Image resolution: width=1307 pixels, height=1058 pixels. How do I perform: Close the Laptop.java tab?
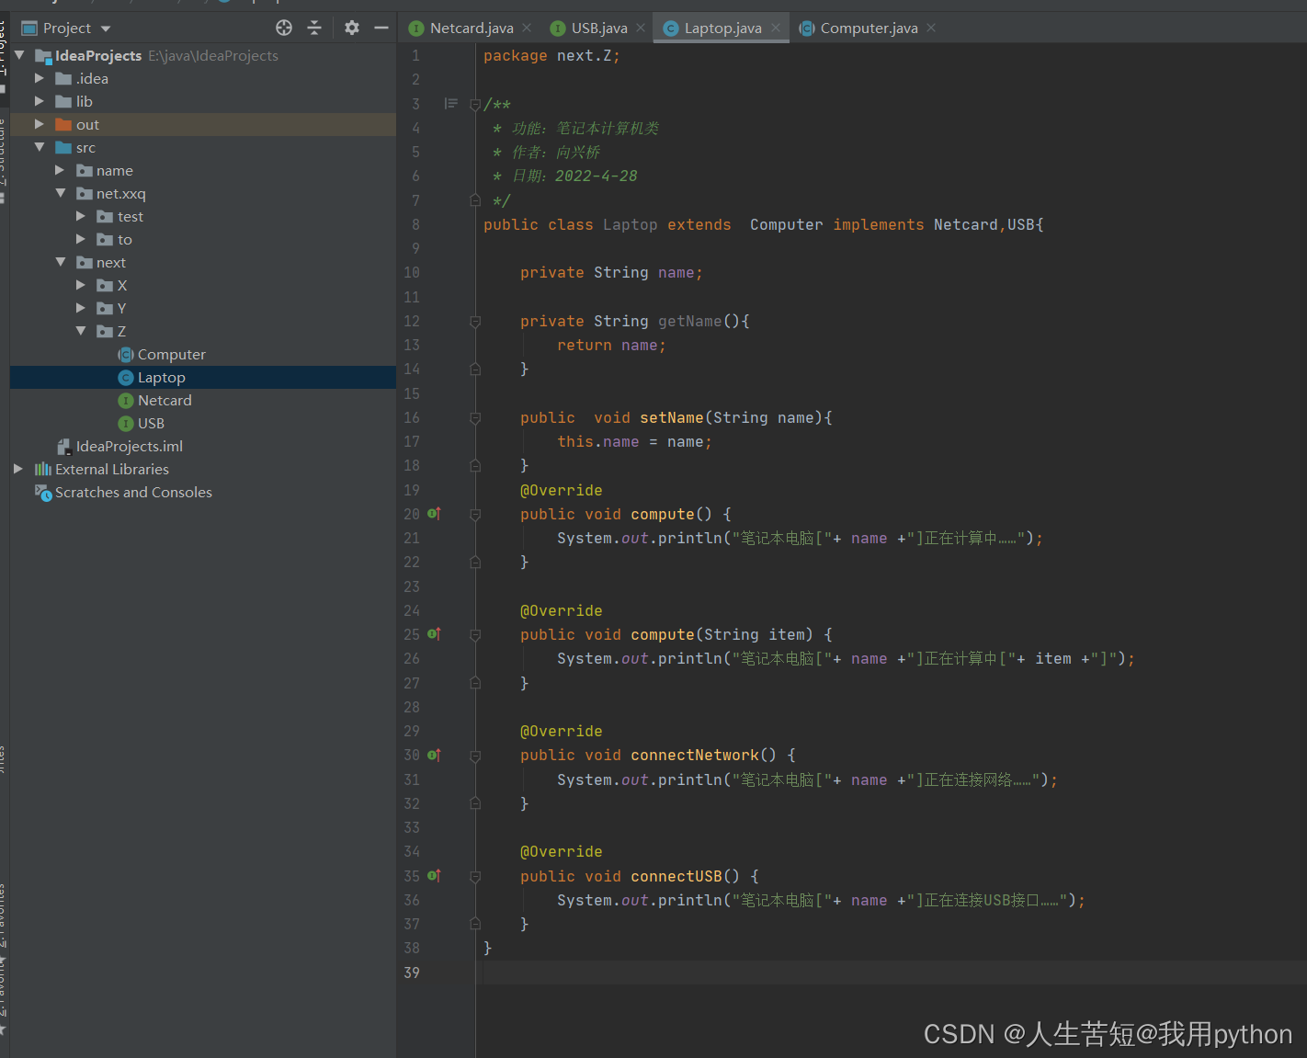point(776,28)
